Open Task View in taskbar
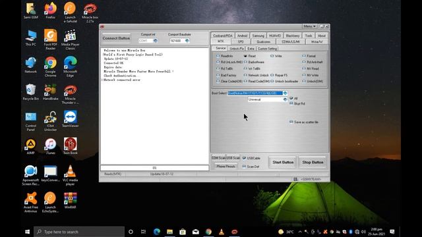 tap(144, 232)
